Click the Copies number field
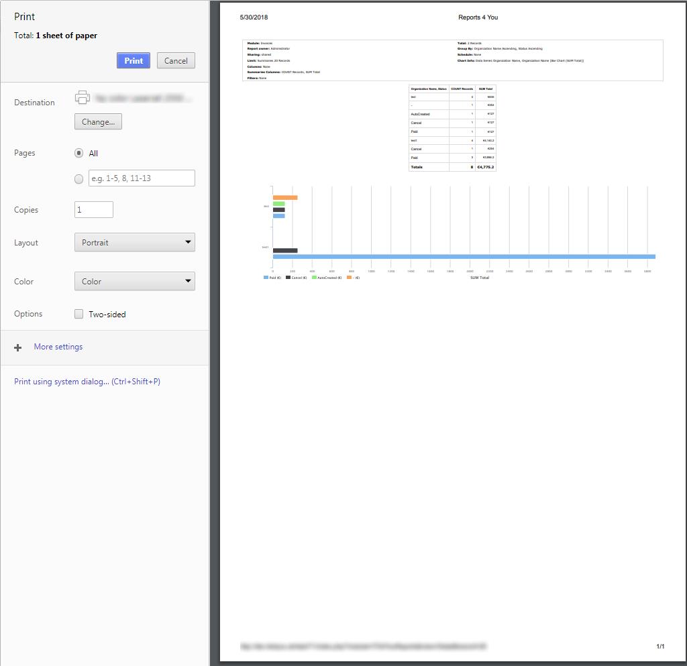 tap(94, 210)
